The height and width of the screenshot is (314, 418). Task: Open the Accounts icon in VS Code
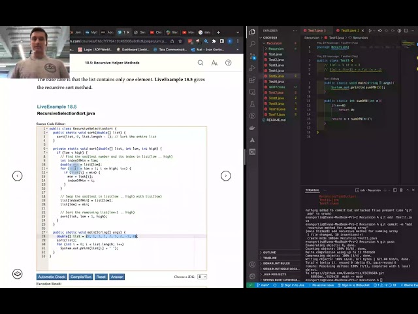click(x=252, y=264)
